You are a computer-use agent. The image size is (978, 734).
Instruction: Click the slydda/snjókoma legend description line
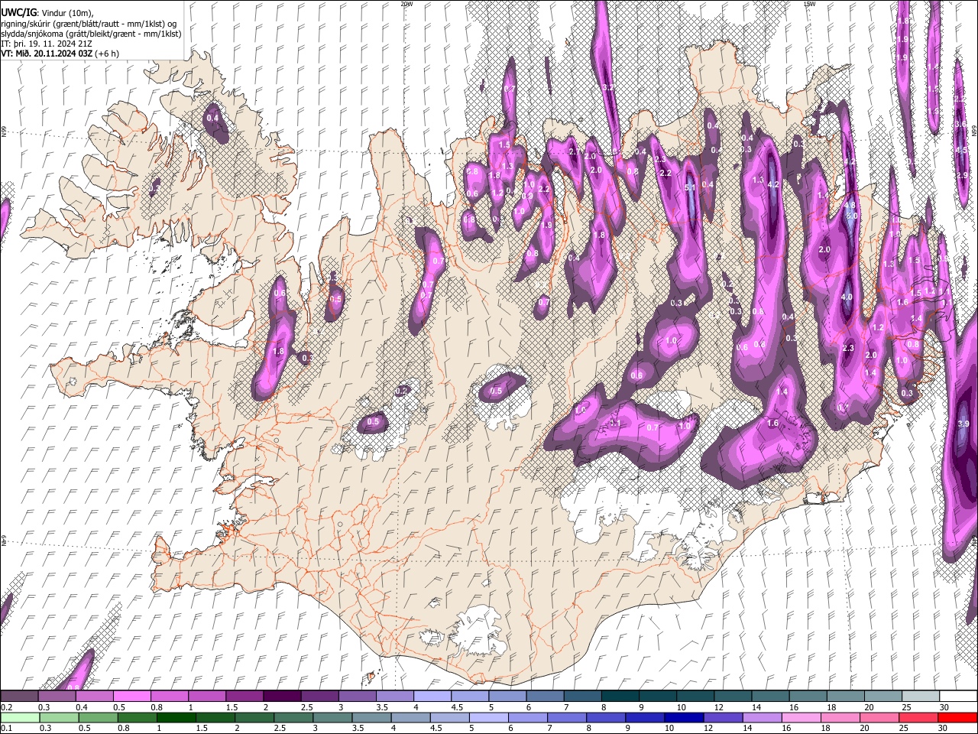point(91,33)
